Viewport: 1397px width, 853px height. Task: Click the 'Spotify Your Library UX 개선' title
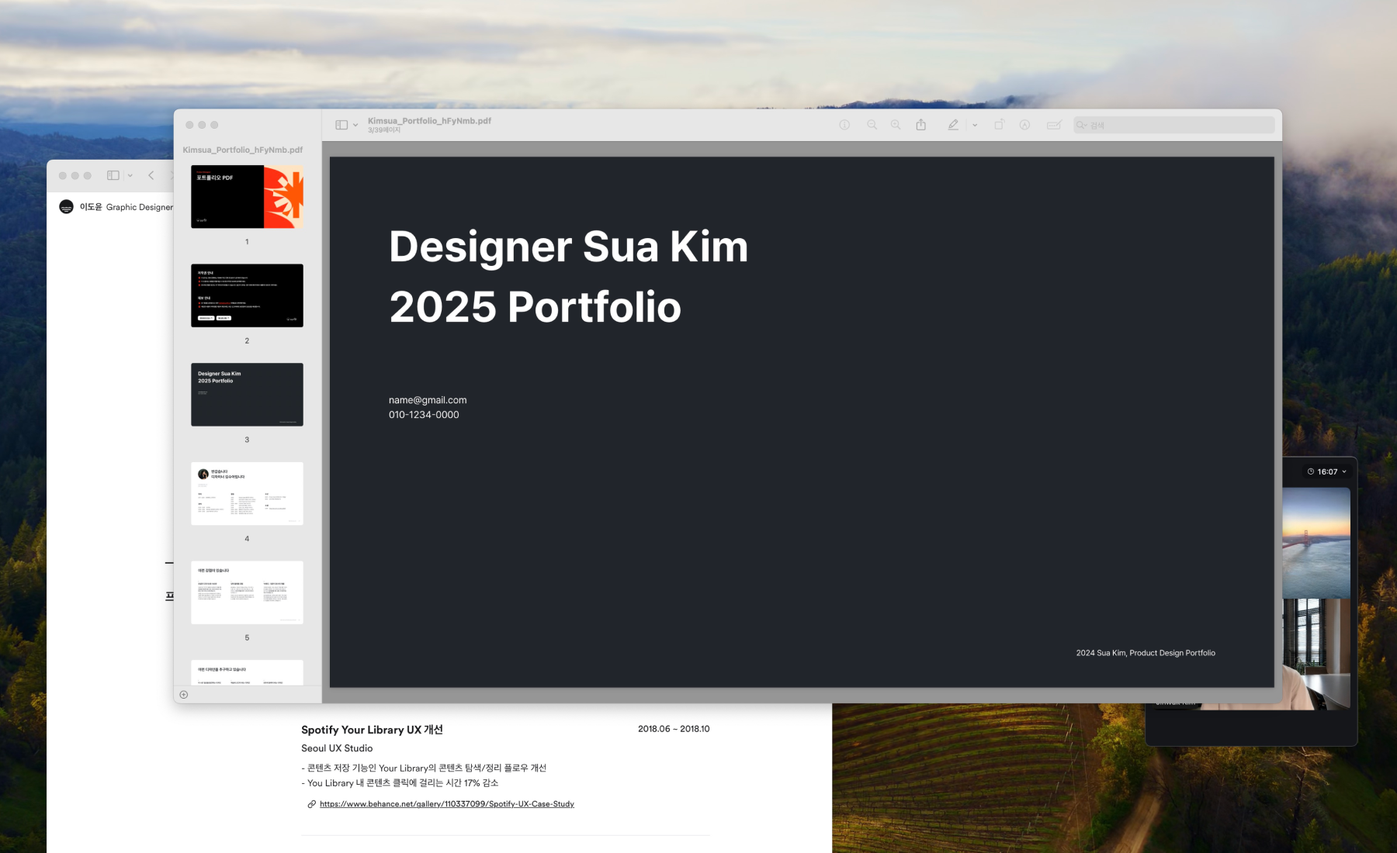(x=372, y=730)
